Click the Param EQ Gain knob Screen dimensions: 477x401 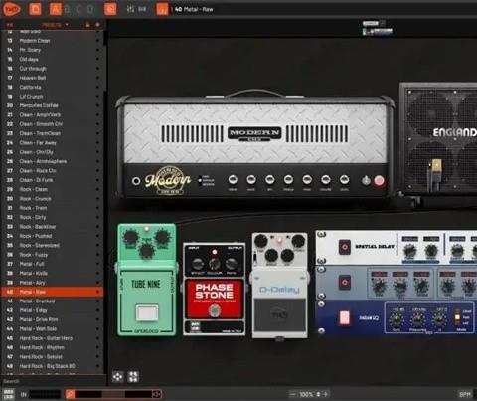coord(397,319)
